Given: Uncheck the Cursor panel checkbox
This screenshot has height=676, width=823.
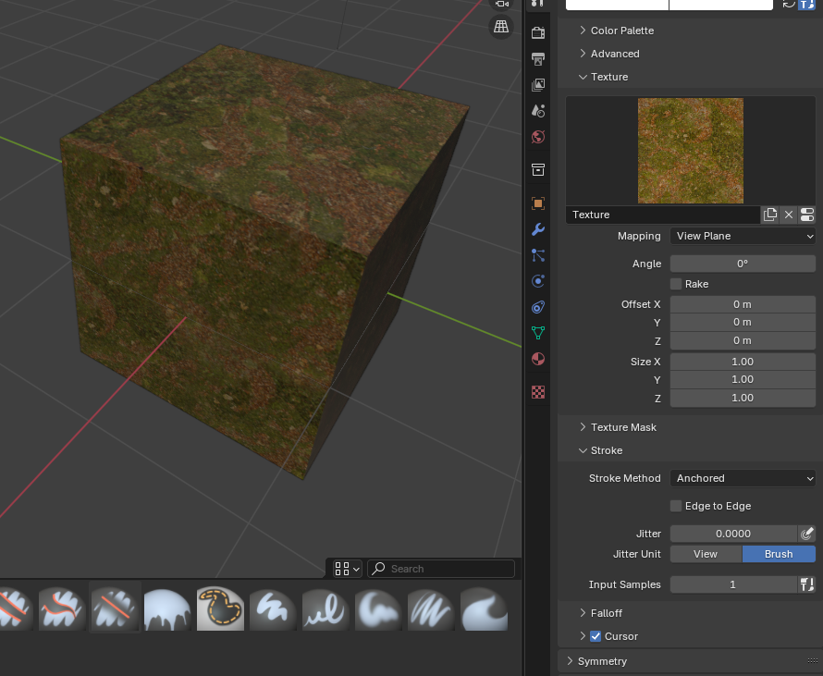Looking at the screenshot, I should point(596,636).
